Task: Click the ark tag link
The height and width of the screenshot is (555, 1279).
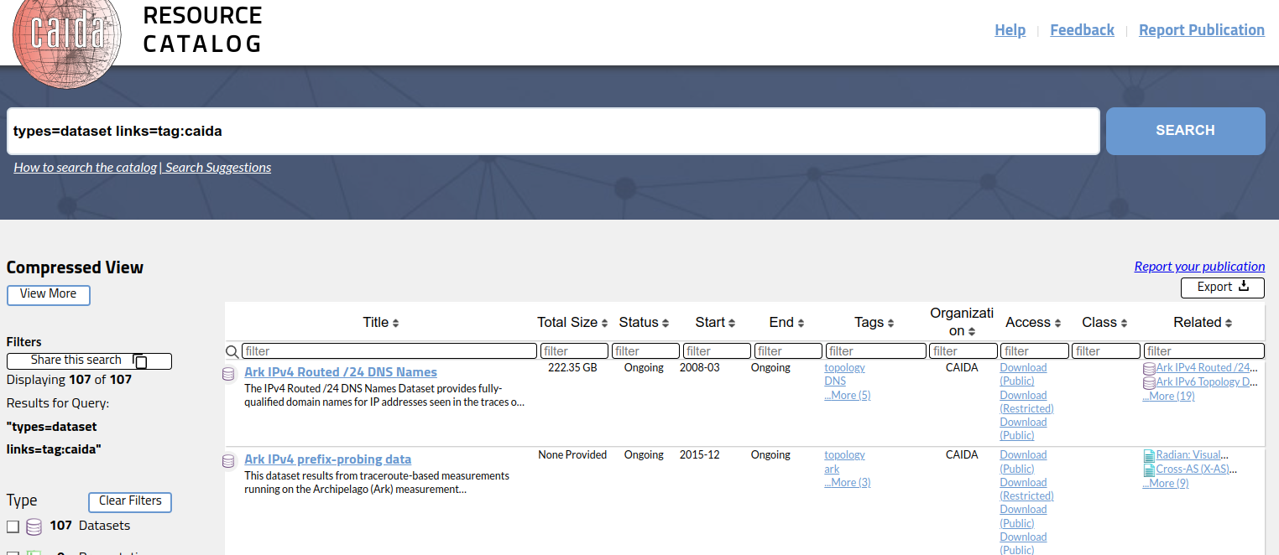Action: tap(832, 469)
